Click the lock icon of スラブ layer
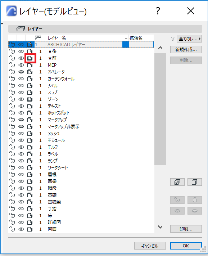The width and height of the screenshot is (208, 256). click(x=12, y=93)
